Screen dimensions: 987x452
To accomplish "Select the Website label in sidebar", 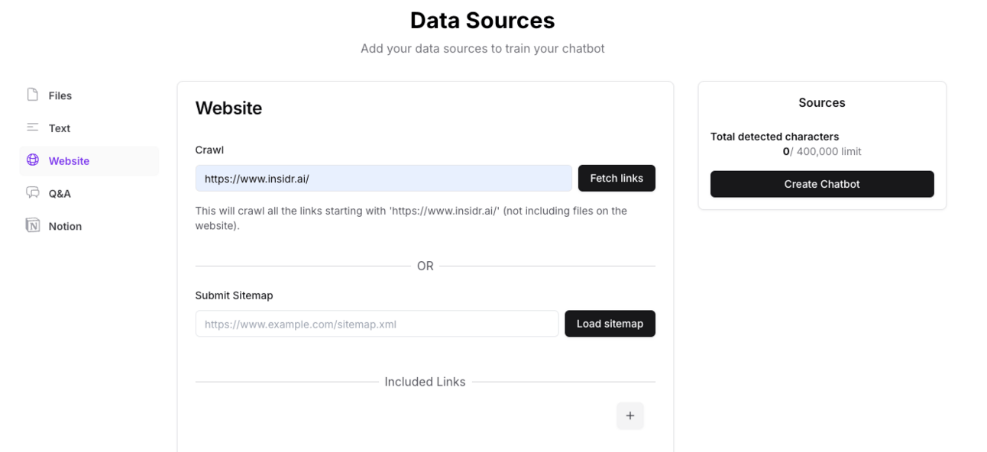I will [69, 161].
